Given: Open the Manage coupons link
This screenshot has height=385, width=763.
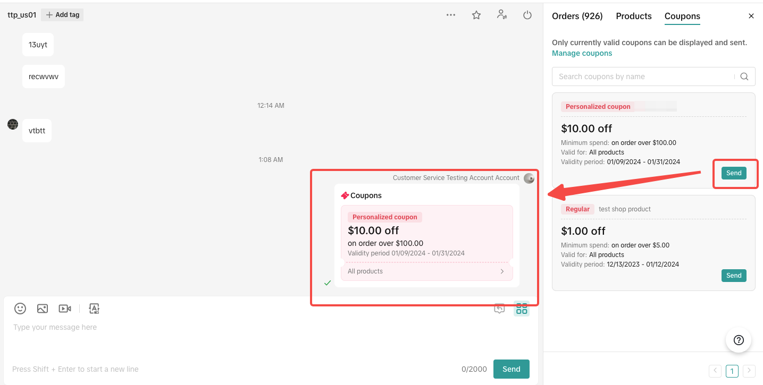Looking at the screenshot, I should 582,53.
